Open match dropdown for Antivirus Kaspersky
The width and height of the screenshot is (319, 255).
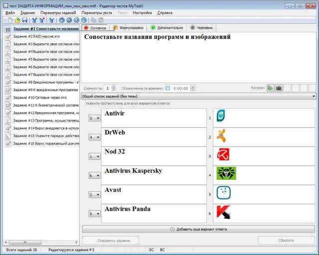(x=95, y=175)
